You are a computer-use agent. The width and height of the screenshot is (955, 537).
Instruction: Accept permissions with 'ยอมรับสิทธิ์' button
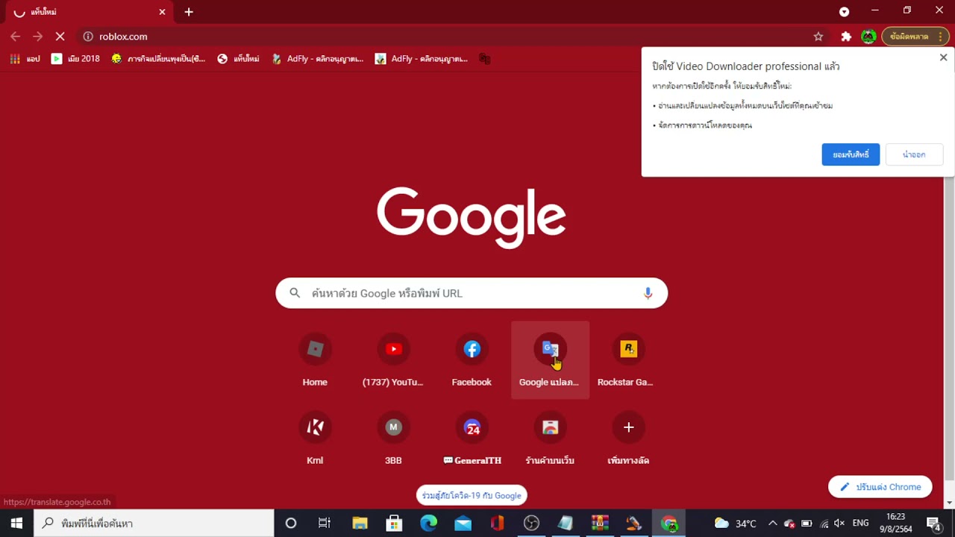click(x=851, y=154)
